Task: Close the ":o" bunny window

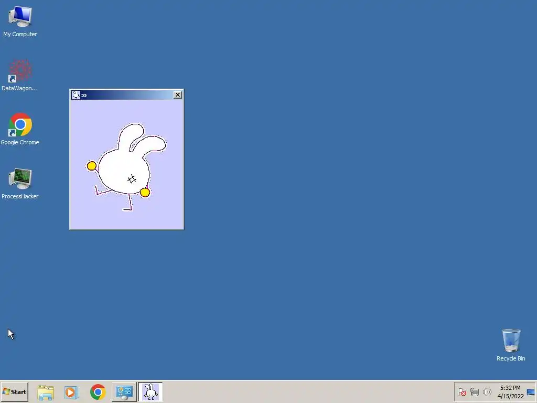Action: click(177, 95)
